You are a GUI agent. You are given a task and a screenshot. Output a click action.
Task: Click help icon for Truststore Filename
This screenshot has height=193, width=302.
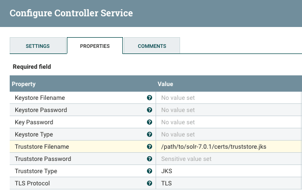(x=149, y=147)
